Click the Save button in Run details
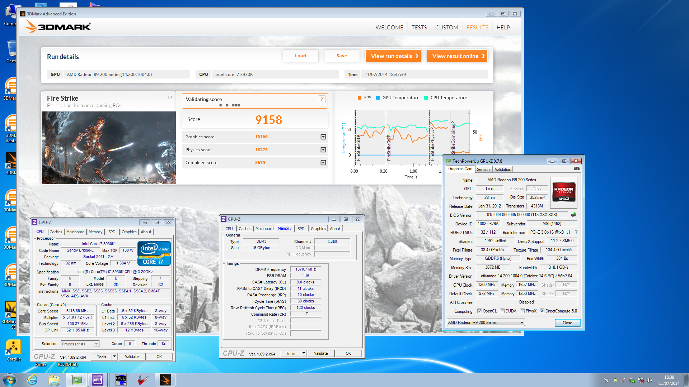This screenshot has width=689, height=387. point(342,56)
